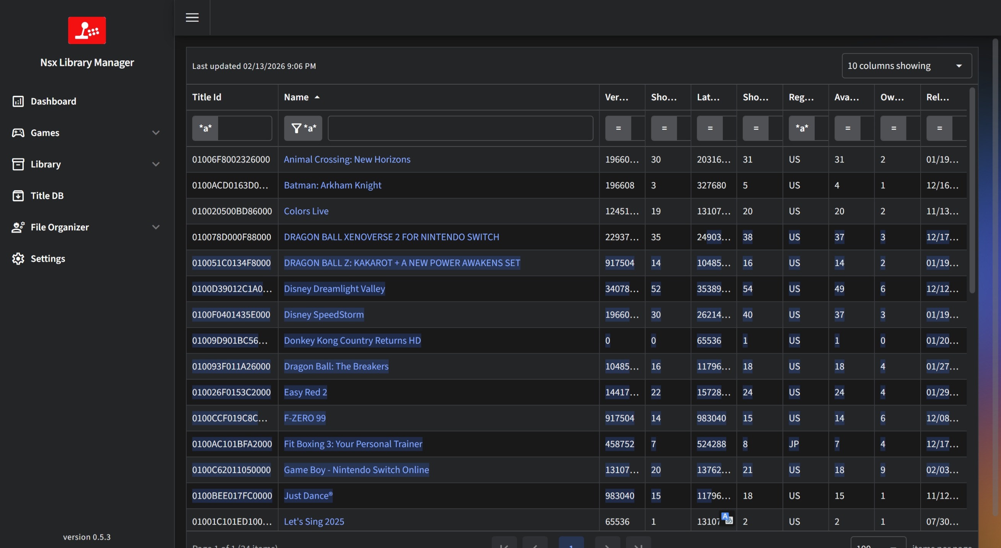Open DRAGON BALL XENOVERSE 2 link
The image size is (1001, 548).
(x=391, y=237)
